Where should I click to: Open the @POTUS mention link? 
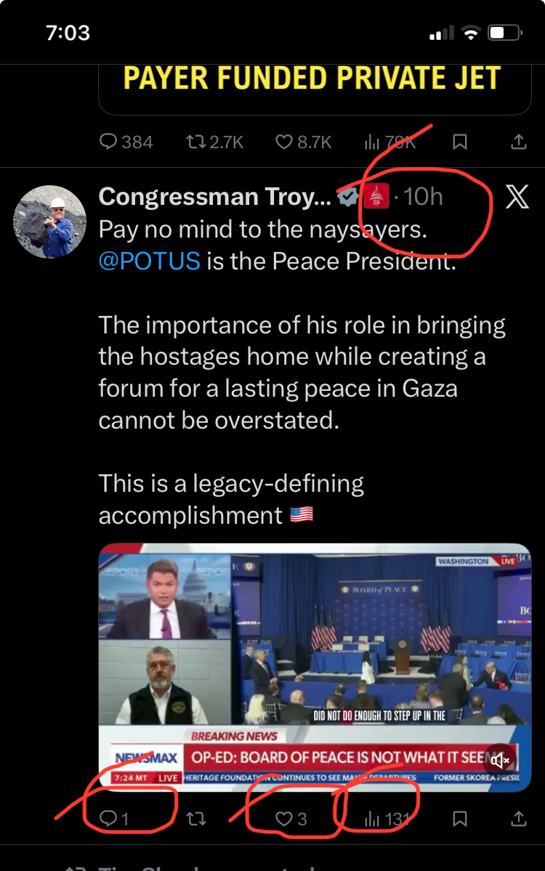tap(149, 261)
